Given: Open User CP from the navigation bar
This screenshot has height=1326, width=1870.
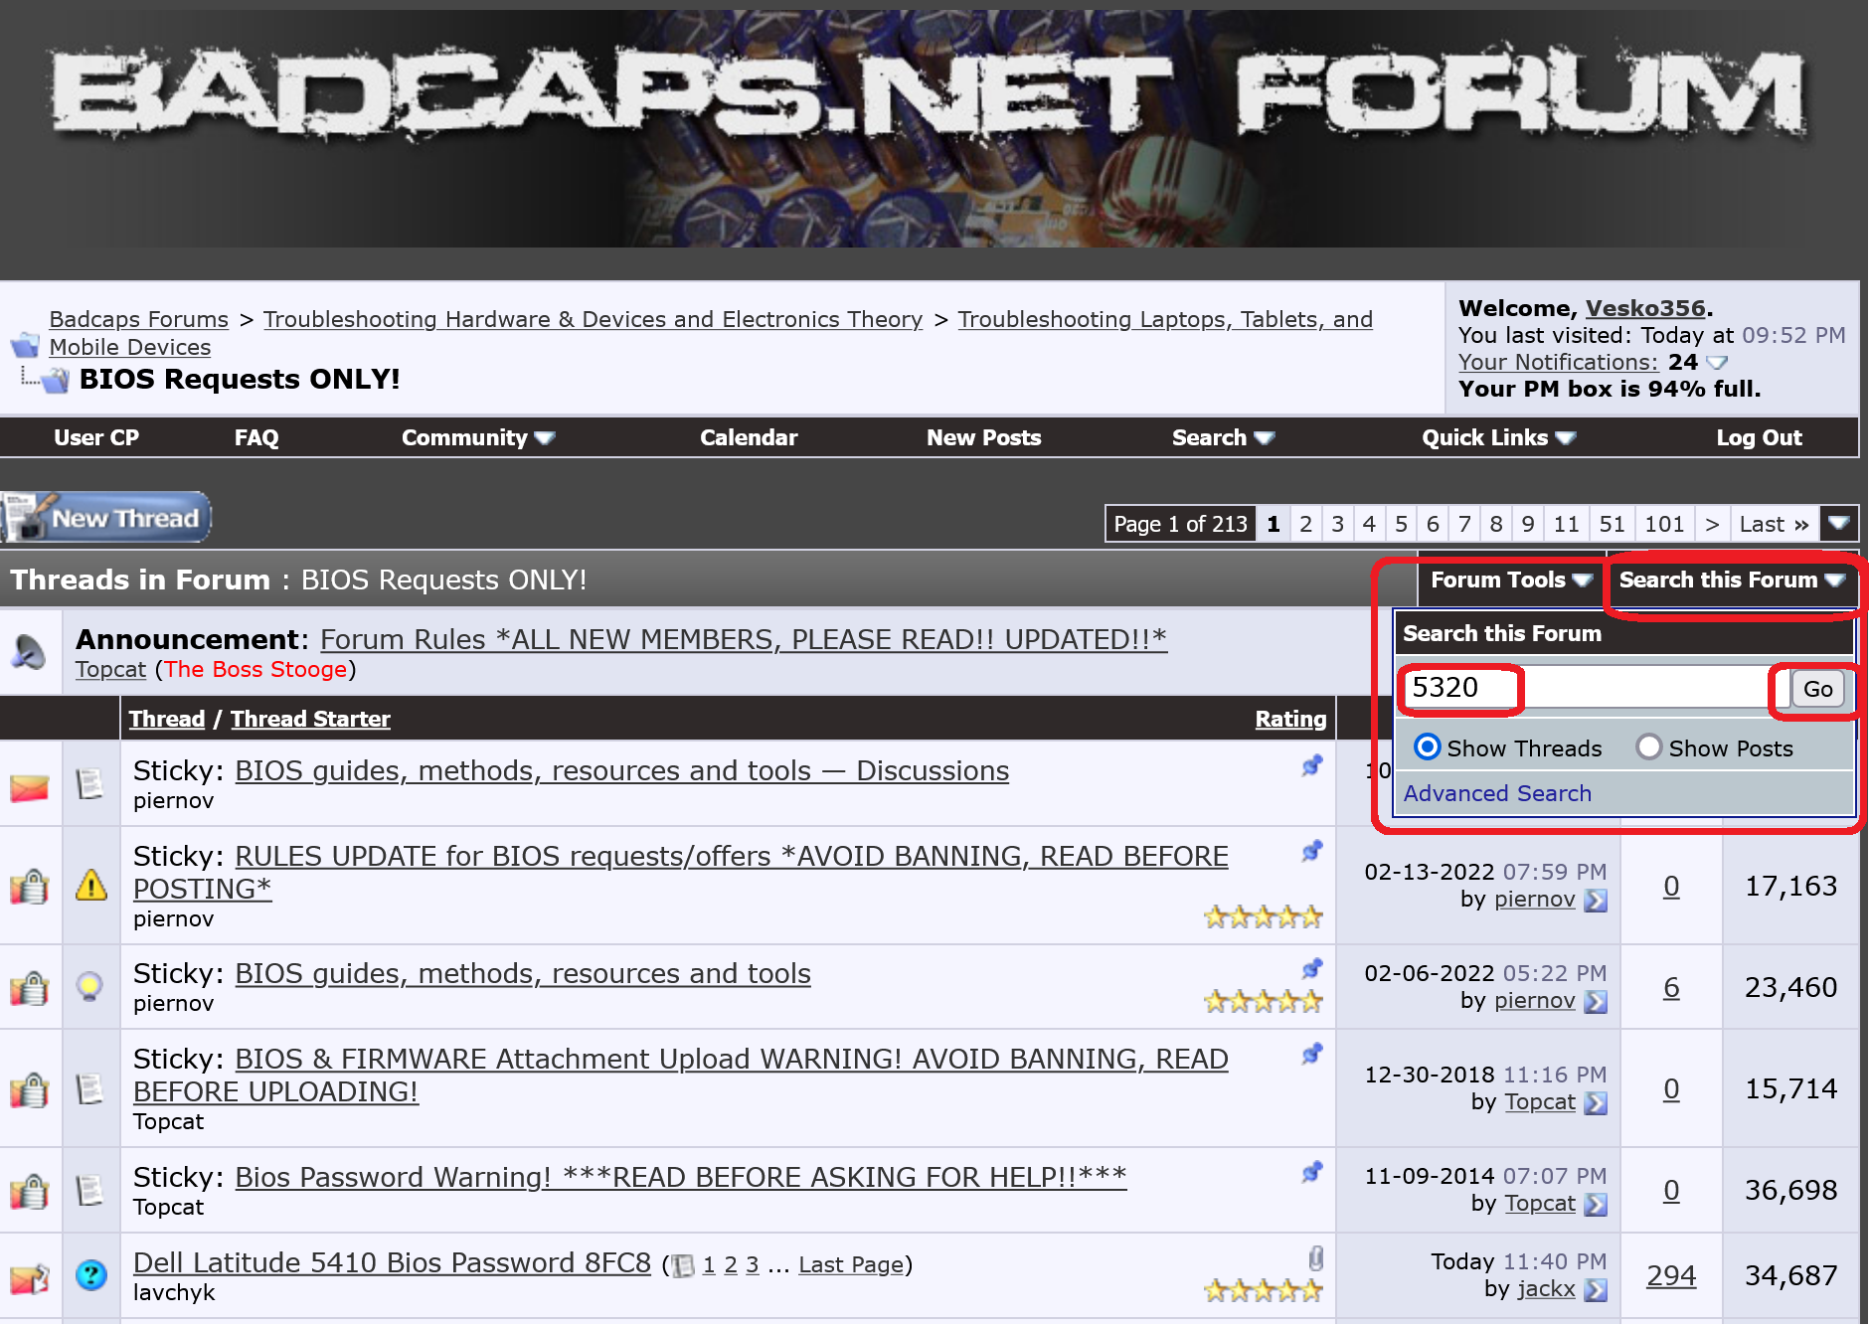Looking at the screenshot, I should pos(96,437).
